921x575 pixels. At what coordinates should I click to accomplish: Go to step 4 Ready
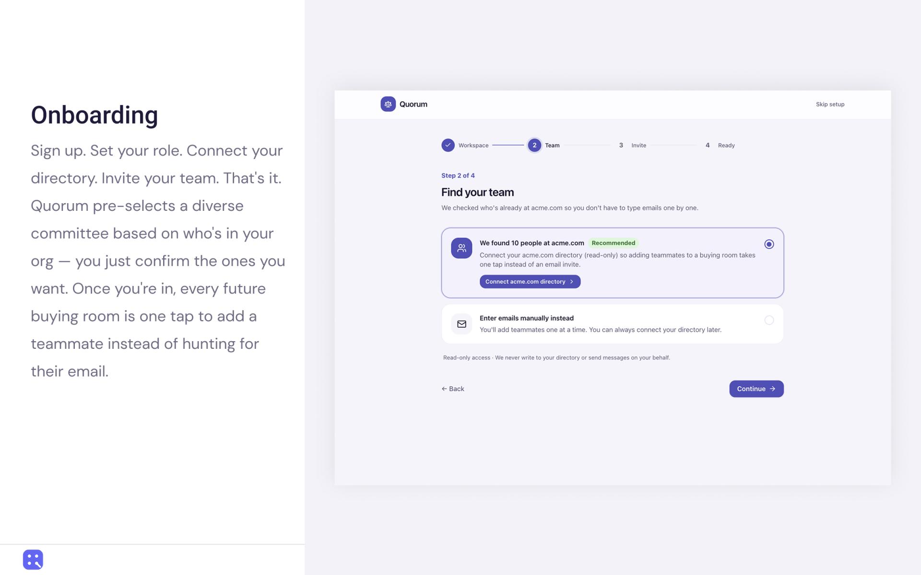tap(720, 145)
